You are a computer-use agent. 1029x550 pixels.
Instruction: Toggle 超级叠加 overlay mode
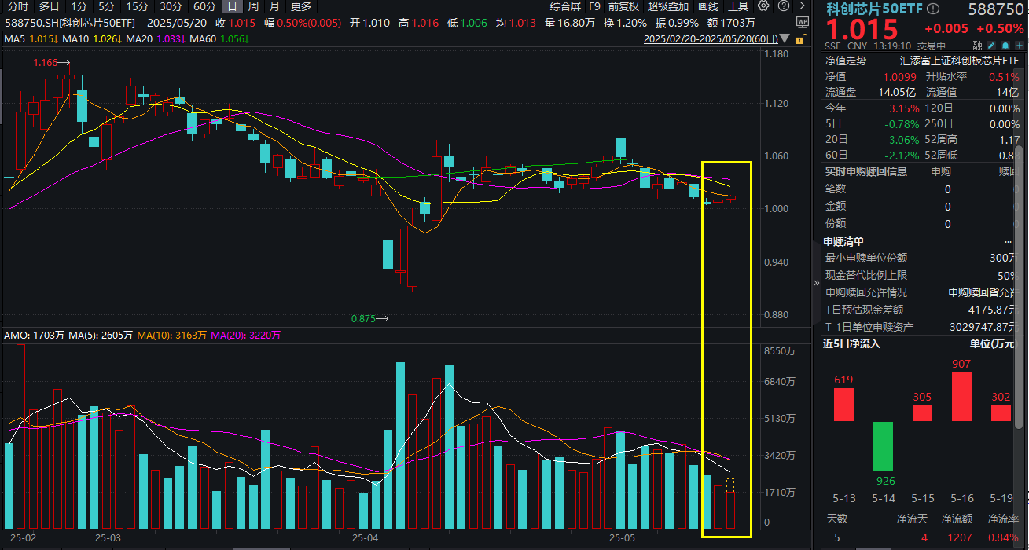(x=667, y=7)
